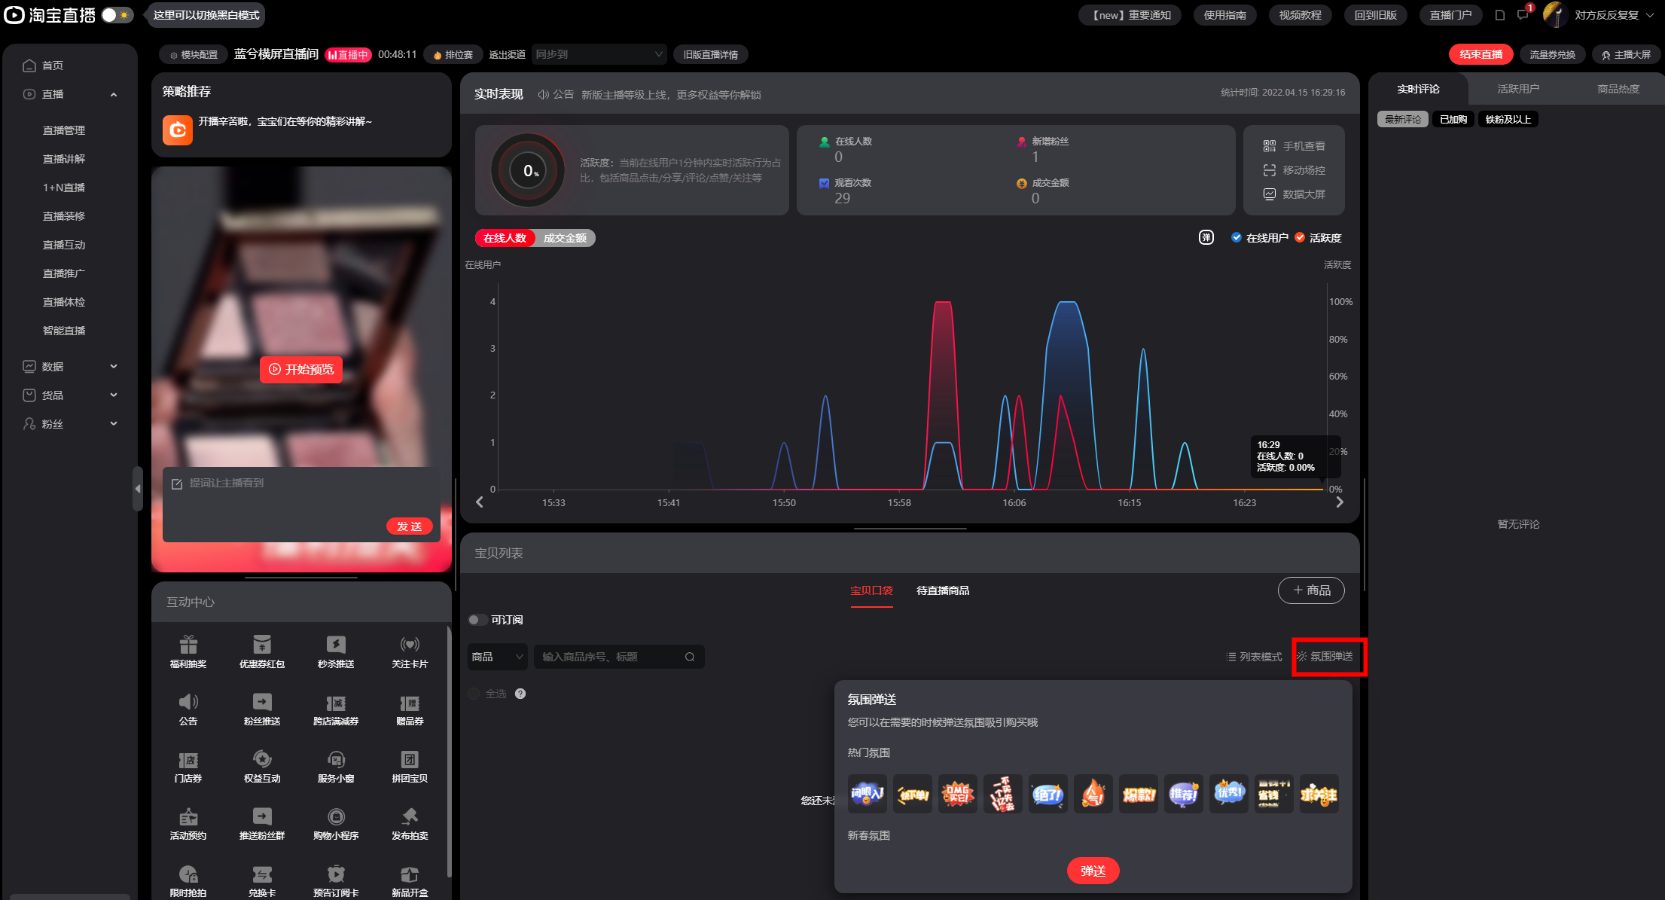
Task: Select the 爆款 atmosphere sticker
Action: 1139,794
